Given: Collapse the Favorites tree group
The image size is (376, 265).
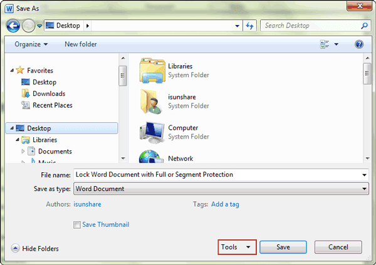Looking at the screenshot, I should (12, 71).
